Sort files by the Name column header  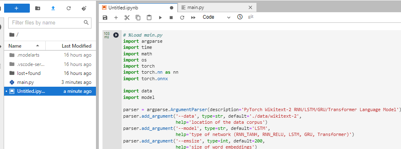click(x=25, y=46)
